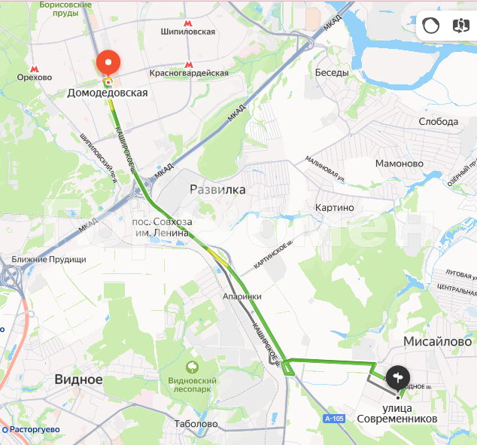
Task: Select the red destination pin at Домодедовская
Action: point(108,63)
